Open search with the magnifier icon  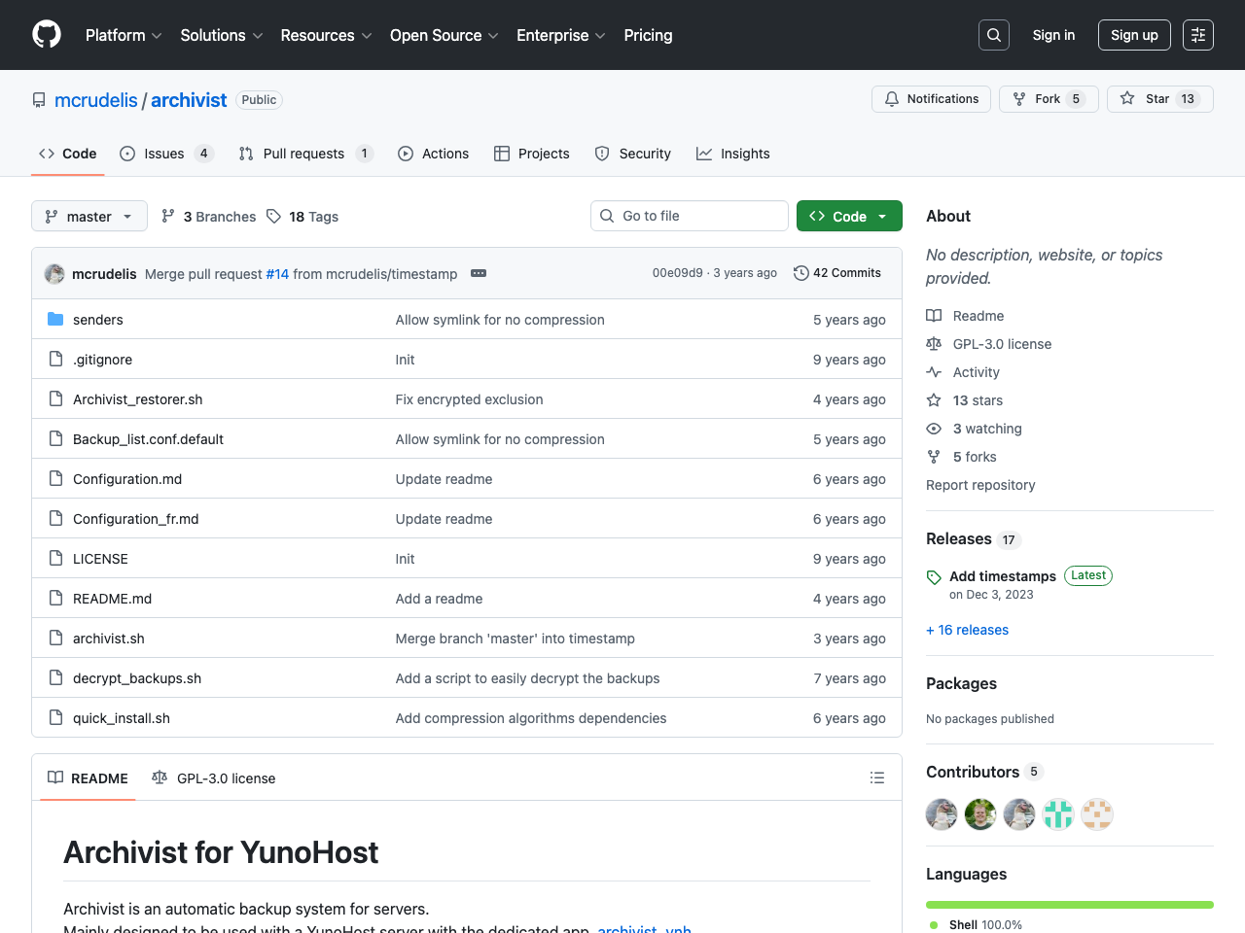pos(994,35)
